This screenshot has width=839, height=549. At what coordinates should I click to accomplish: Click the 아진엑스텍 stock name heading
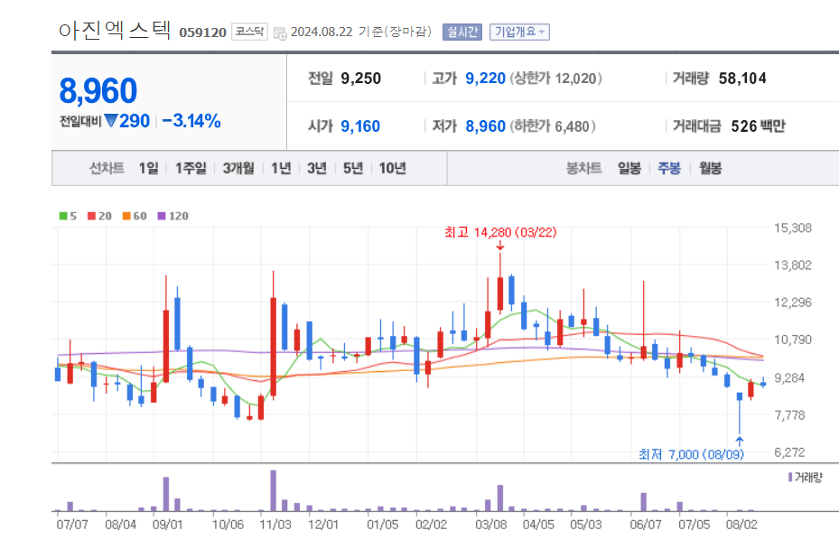[x=115, y=30]
